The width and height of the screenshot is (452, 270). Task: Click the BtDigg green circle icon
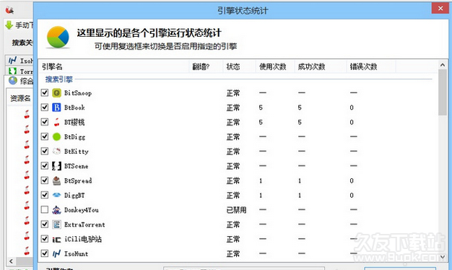56,136
